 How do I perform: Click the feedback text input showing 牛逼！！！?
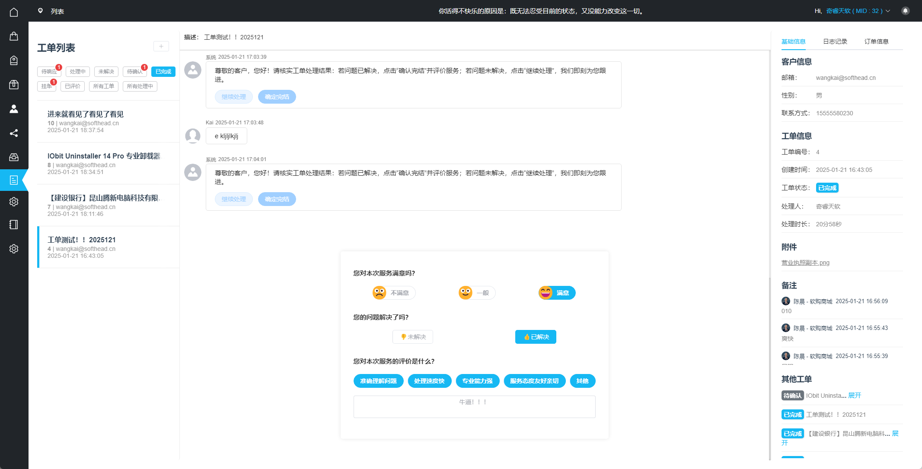pos(474,406)
